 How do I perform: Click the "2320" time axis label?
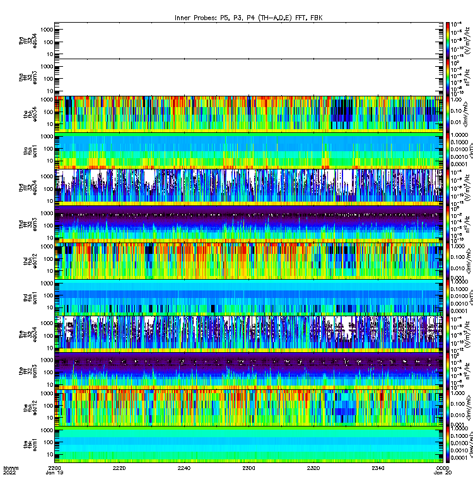[313, 468]
